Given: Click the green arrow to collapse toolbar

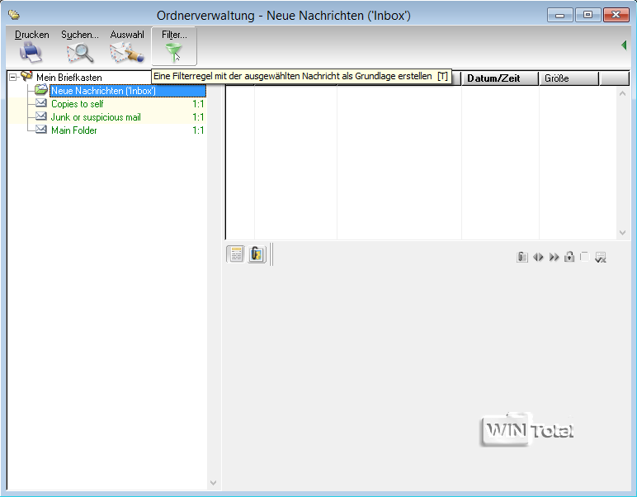Looking at the screenshot, I should [x=624, y=45].
